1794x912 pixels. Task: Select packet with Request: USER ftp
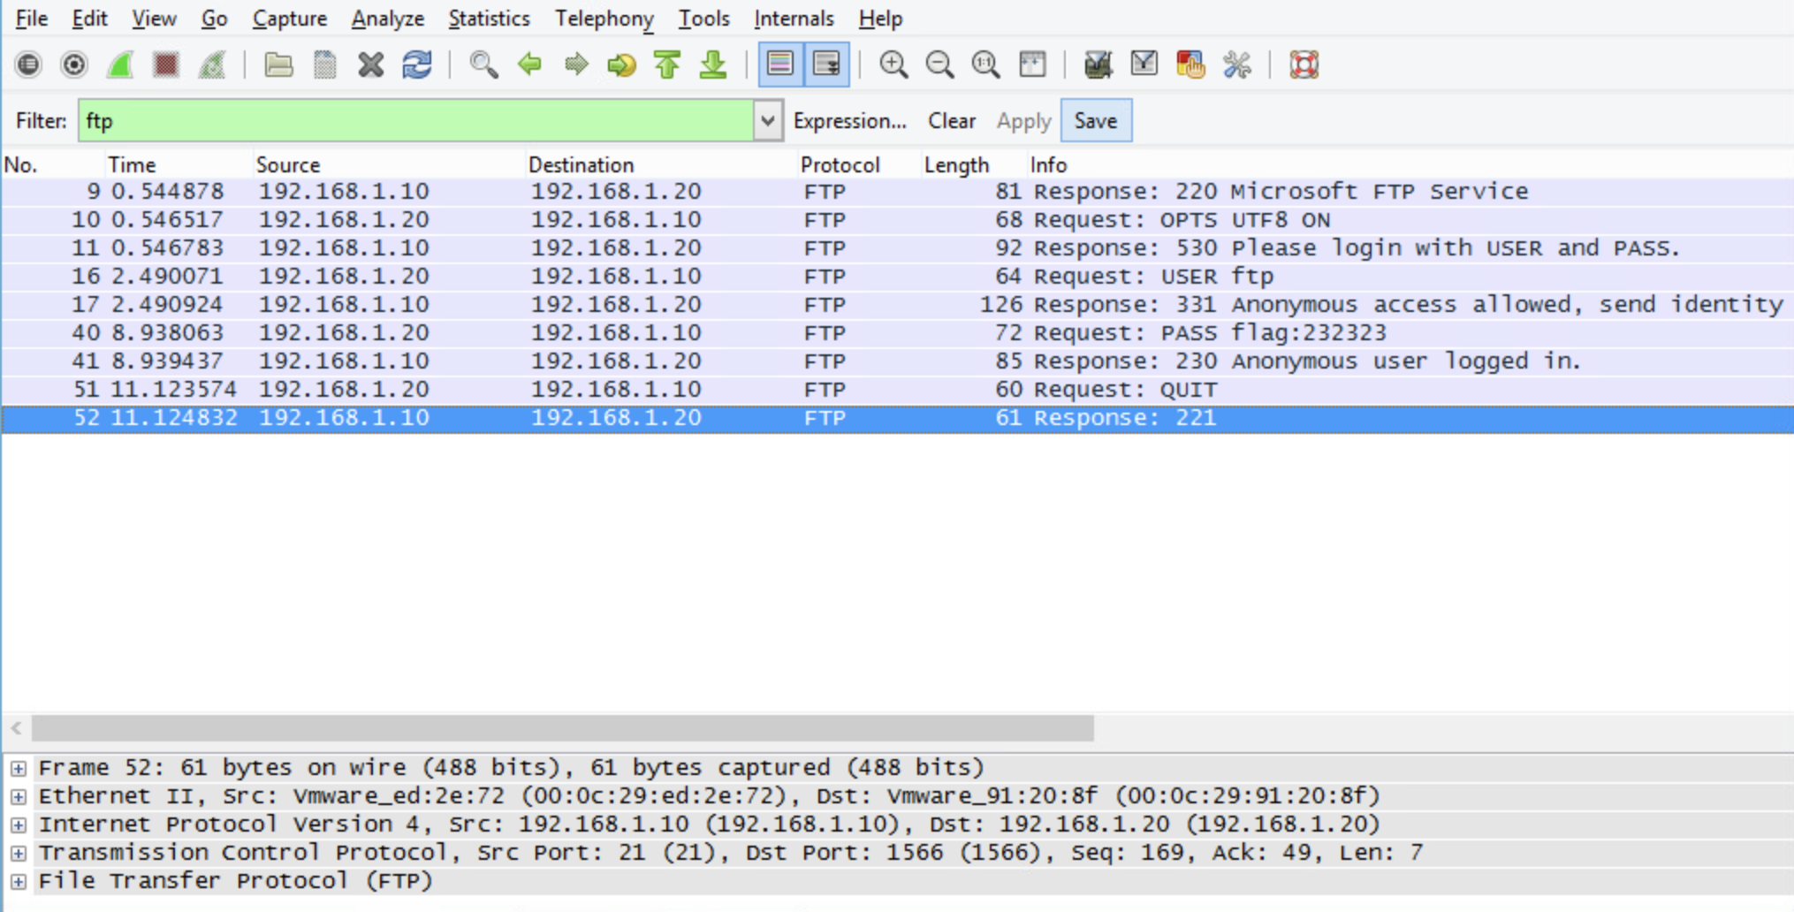897,277
